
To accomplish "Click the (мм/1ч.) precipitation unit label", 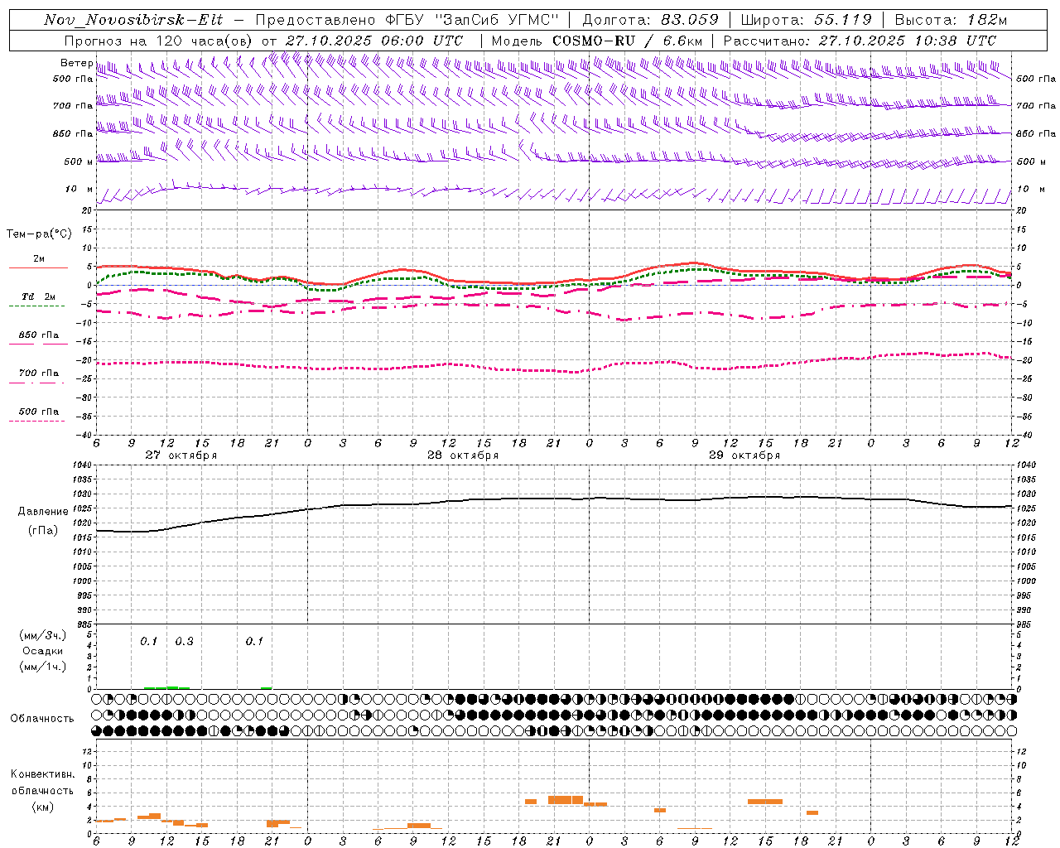I will pyautogui.click(x=43, y=667).
